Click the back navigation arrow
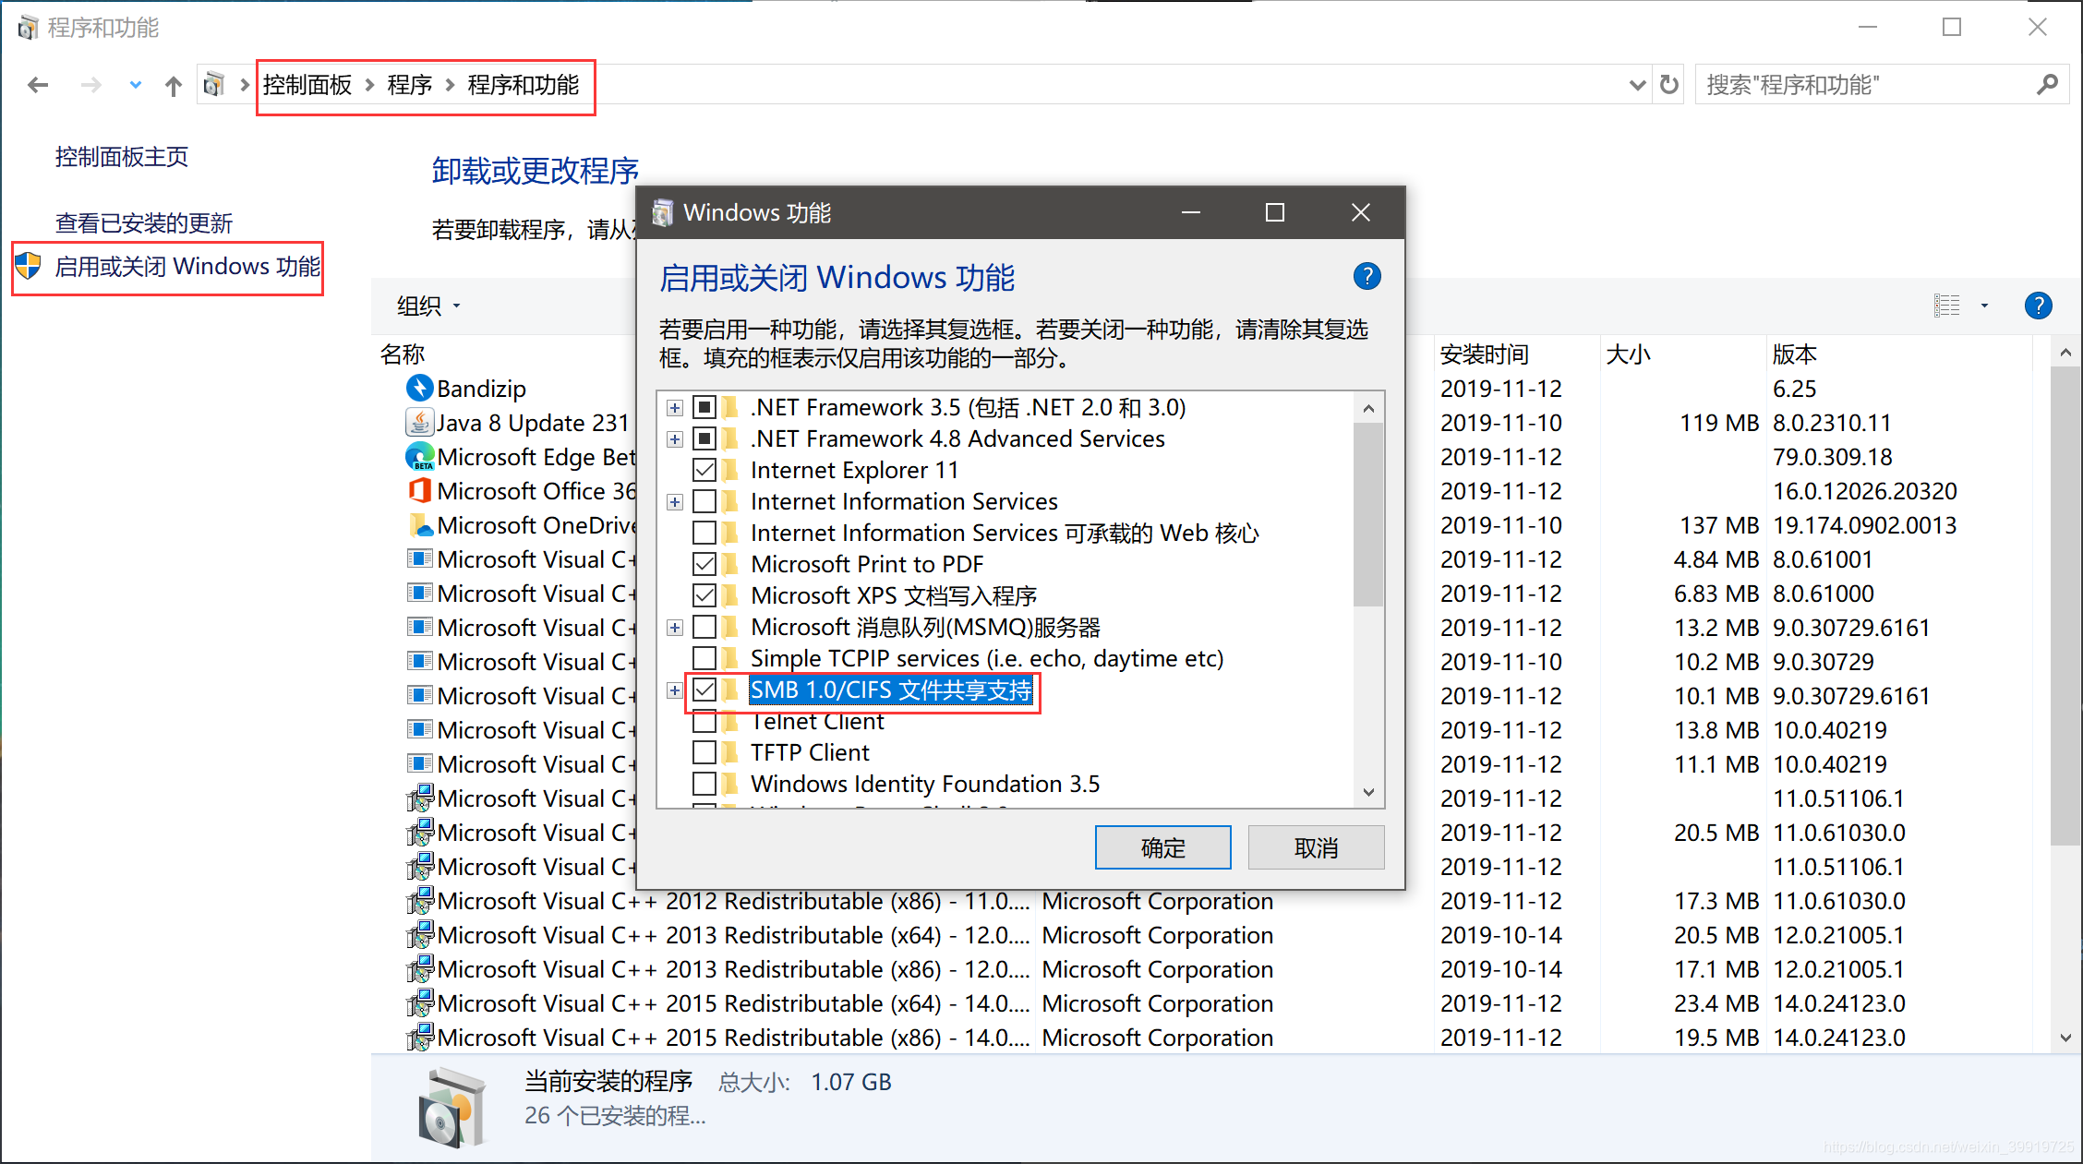 click(38, 85)
